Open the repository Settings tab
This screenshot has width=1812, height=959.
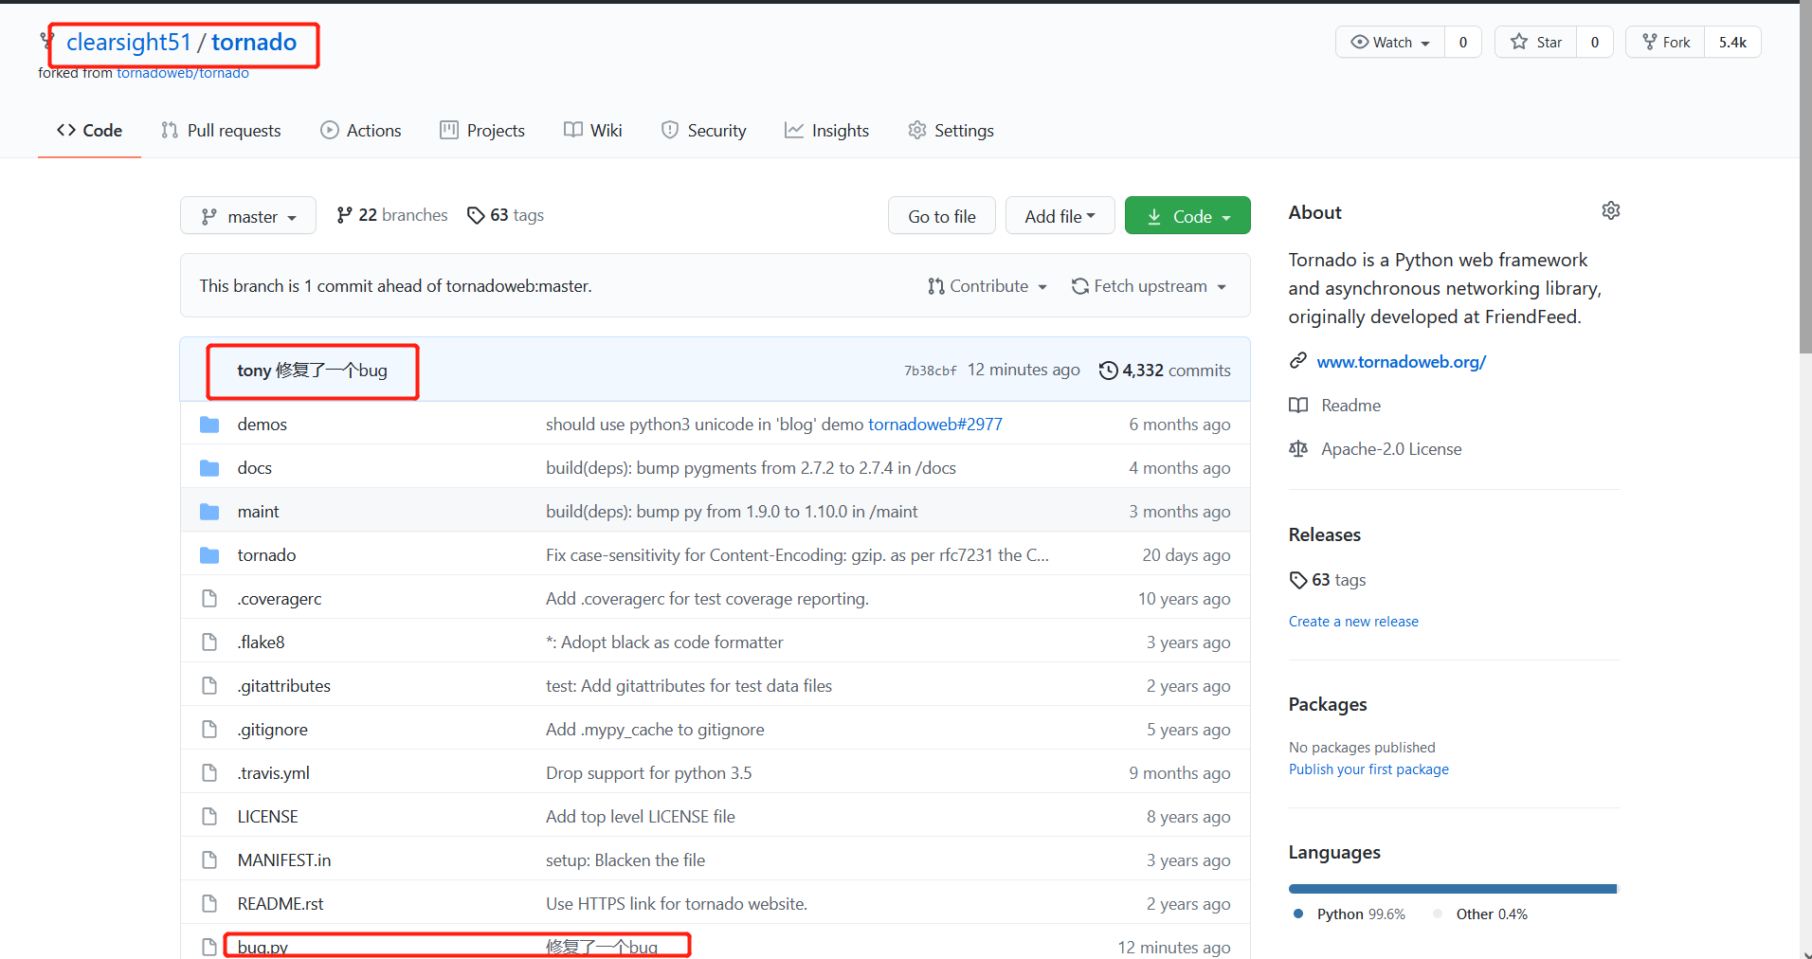[x=951, y=131]
